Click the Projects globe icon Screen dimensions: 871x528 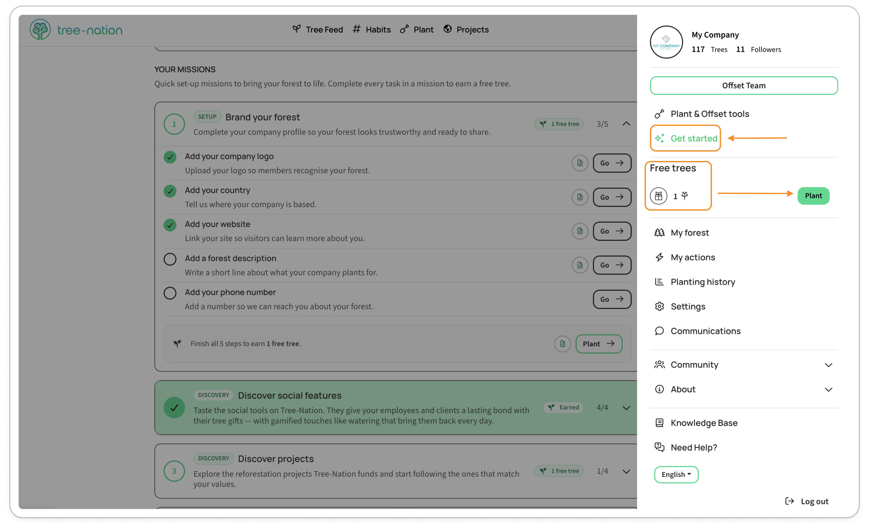coord(447,29)
